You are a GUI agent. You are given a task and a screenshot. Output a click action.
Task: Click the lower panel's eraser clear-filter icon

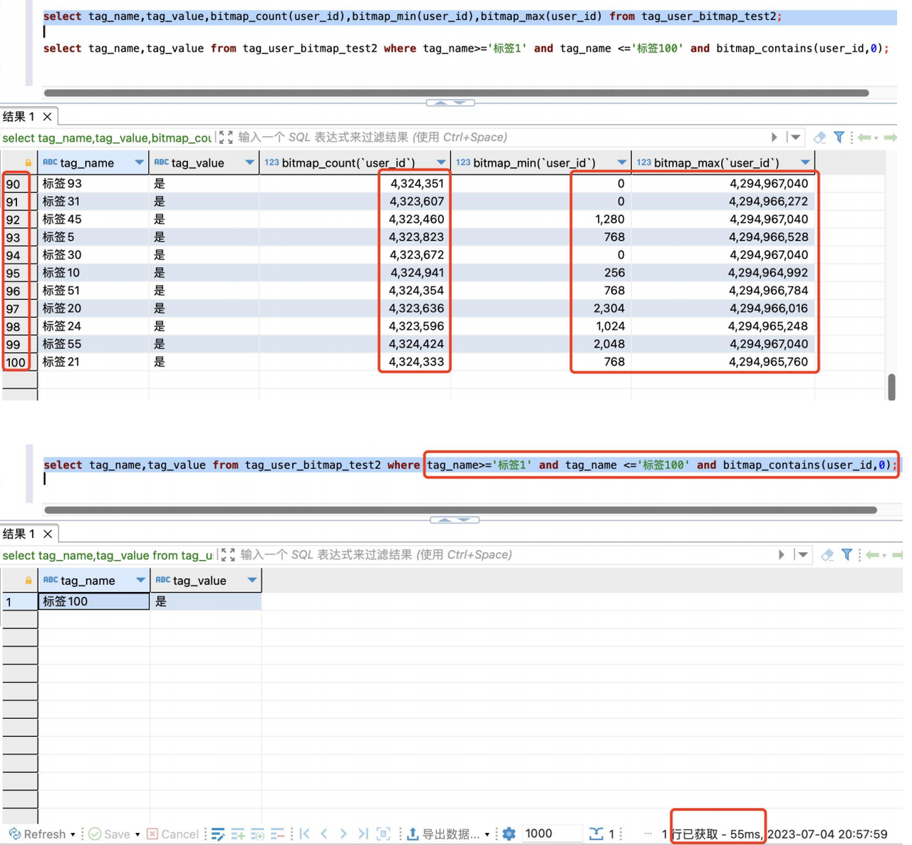click(x=827, y=555)
